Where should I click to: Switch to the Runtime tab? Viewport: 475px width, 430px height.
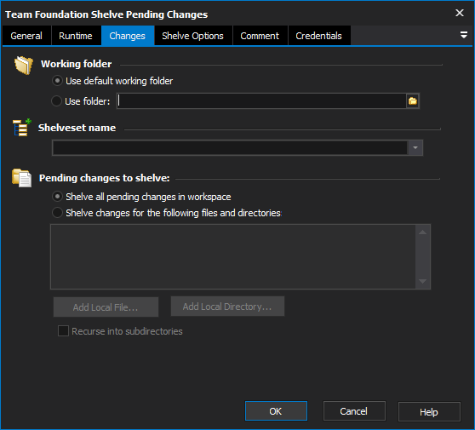point(76,36)
